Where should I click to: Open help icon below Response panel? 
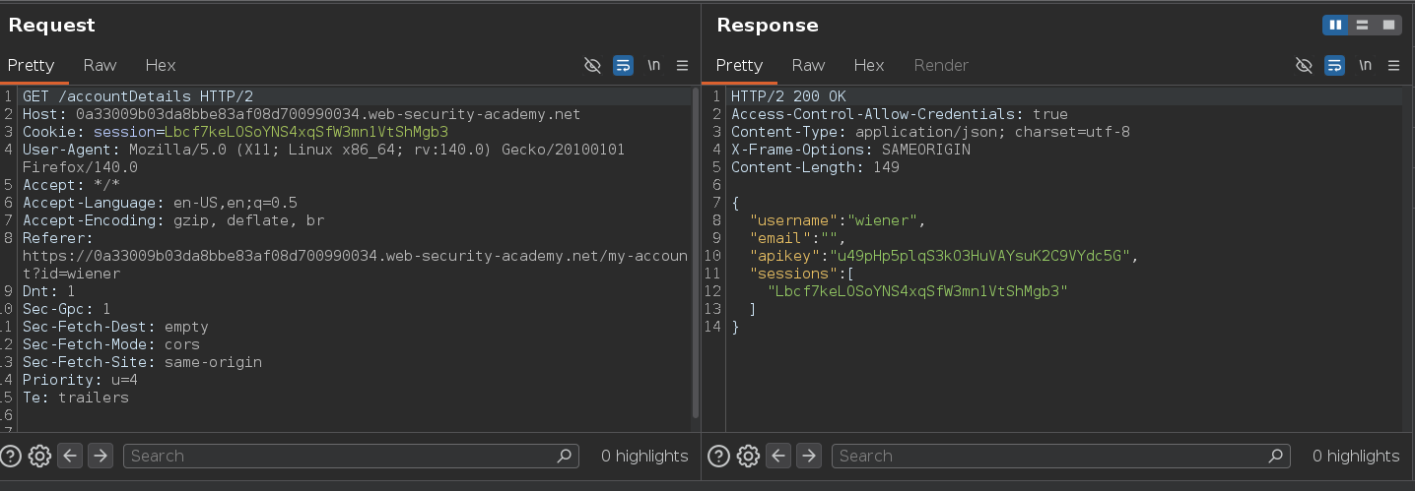pos(719,456)
